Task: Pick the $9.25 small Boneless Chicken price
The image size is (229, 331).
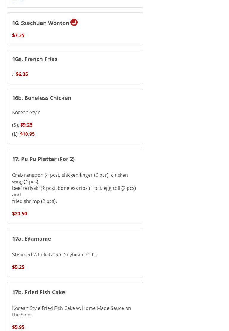Action: tap(26, 125)
